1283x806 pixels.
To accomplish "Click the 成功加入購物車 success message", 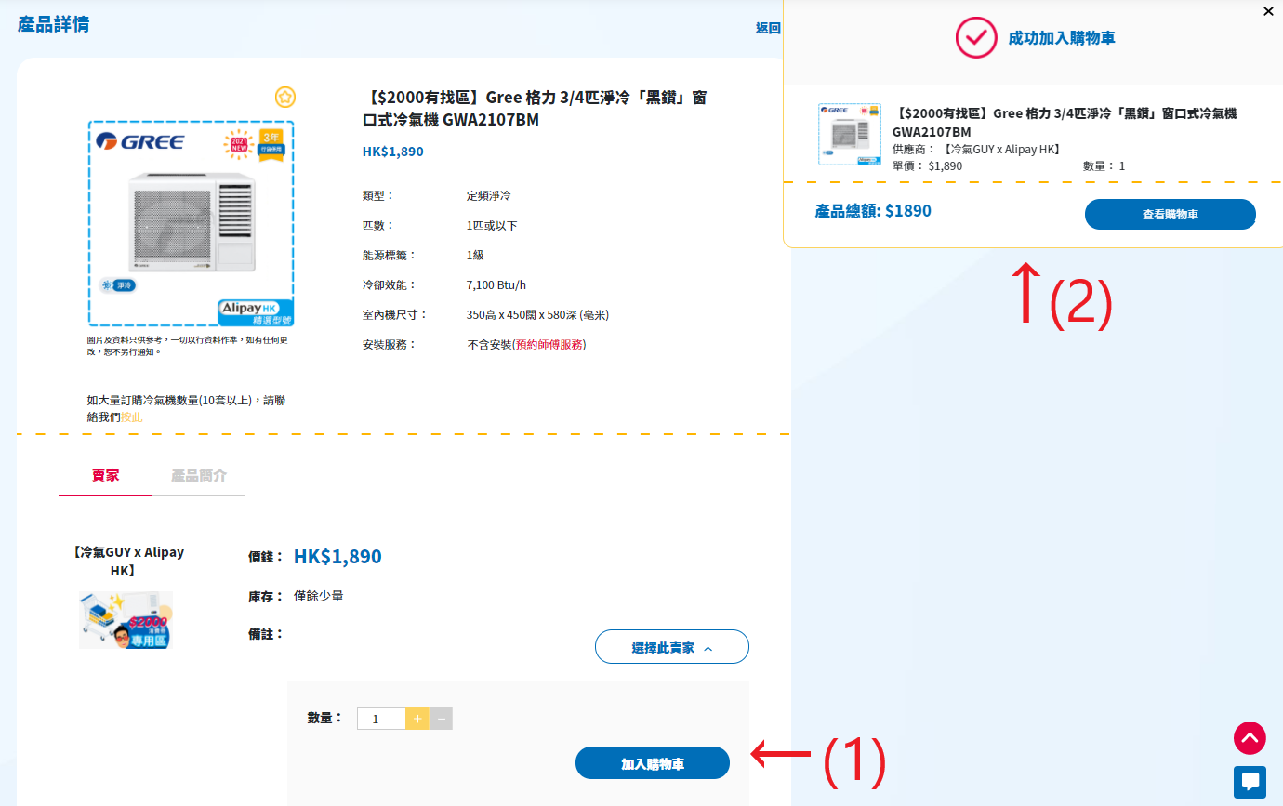I will coord(1062,38).
